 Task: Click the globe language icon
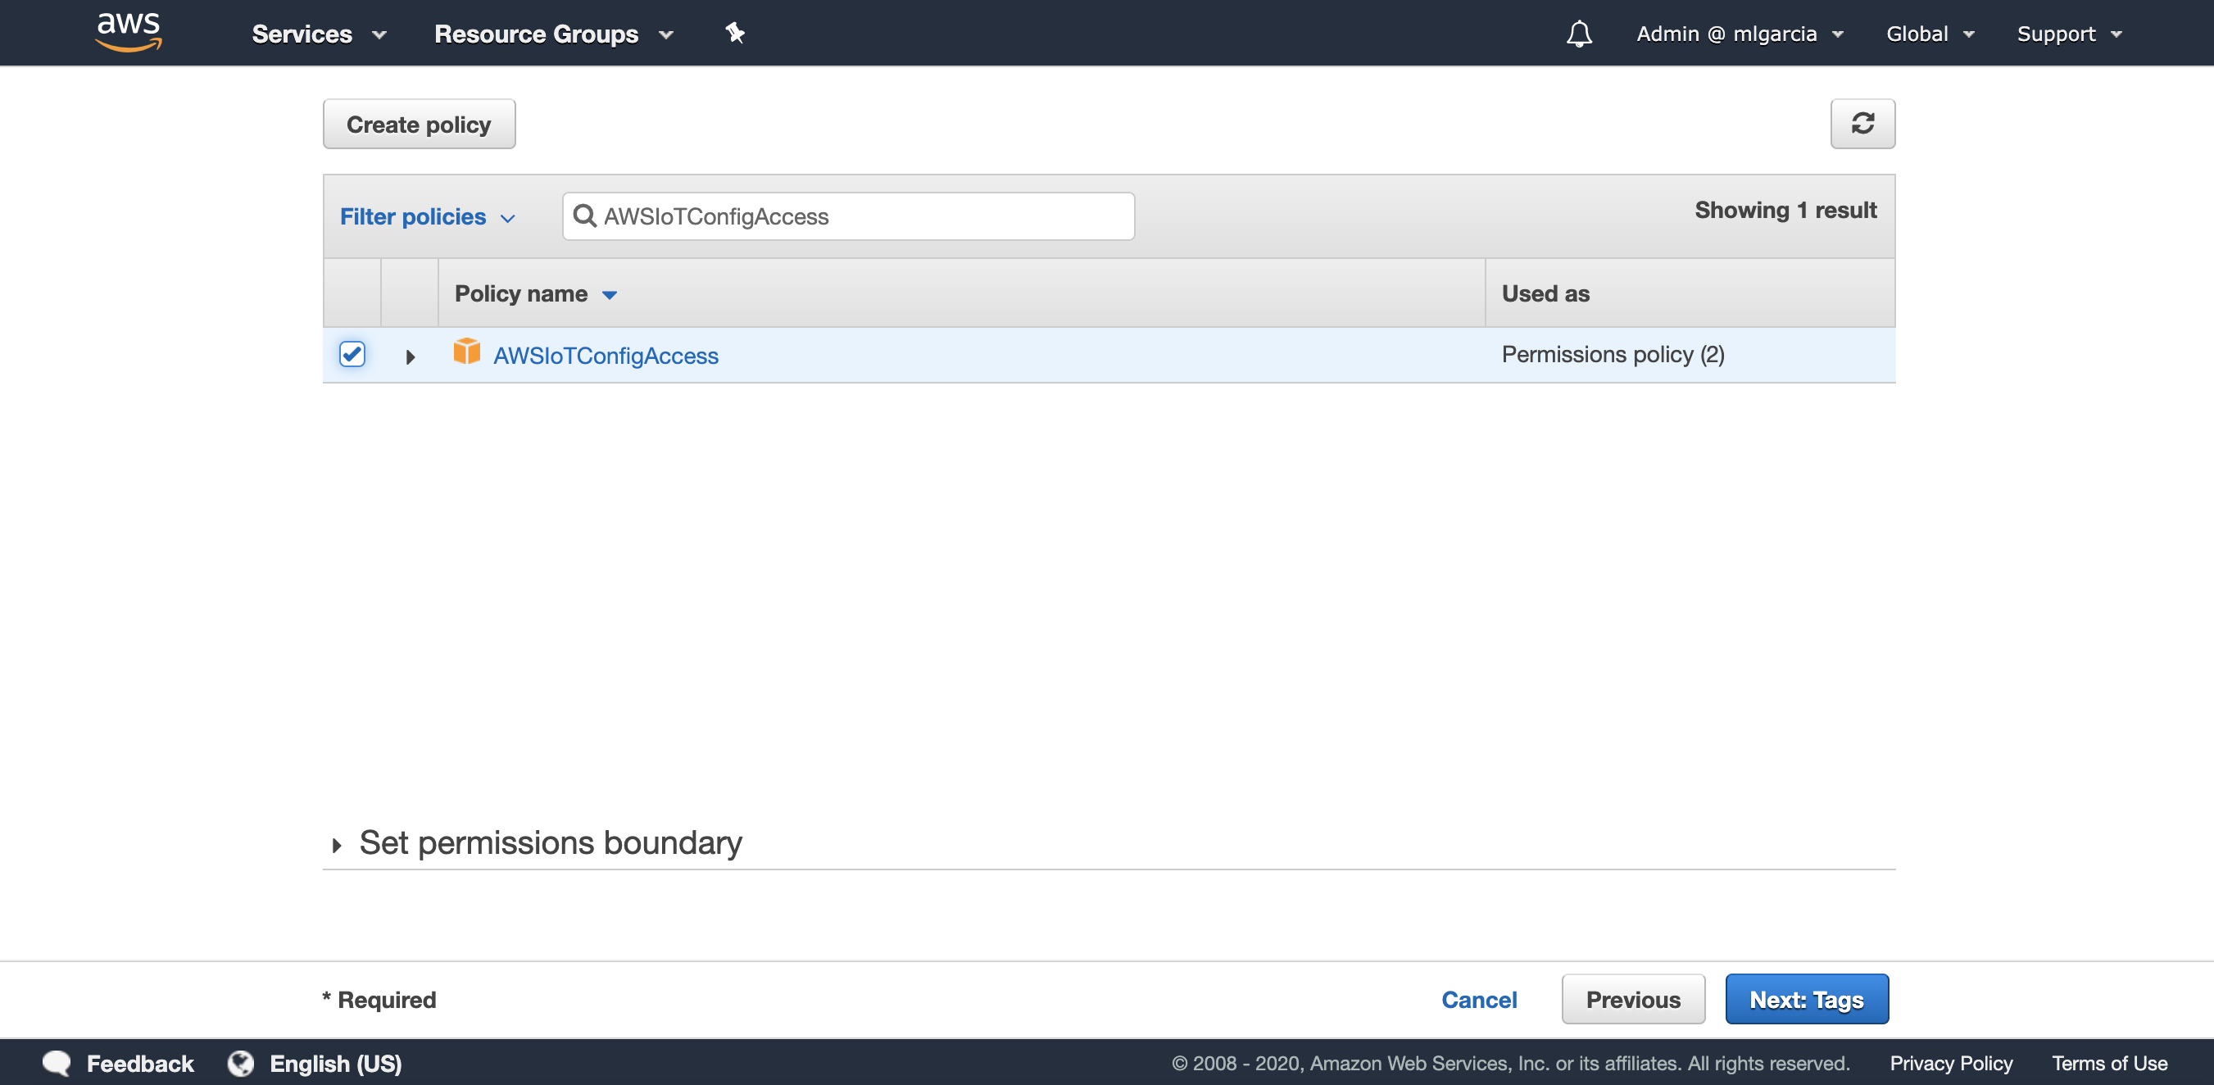(x=241, y=1063)
